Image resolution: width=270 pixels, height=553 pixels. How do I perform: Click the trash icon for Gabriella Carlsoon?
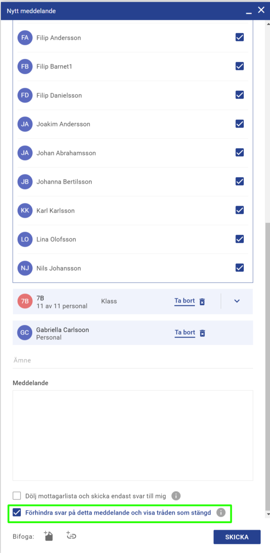[202, 333]
